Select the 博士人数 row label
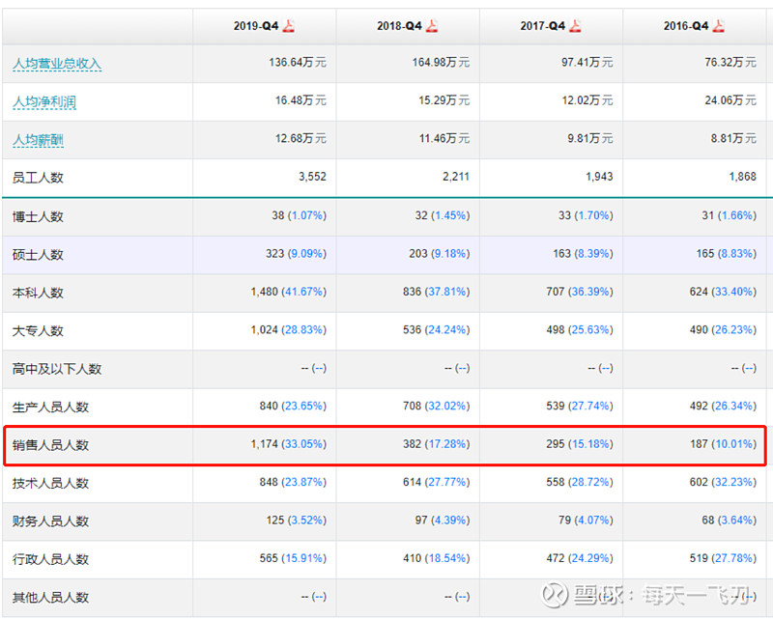The image size is (773, 619). [x=38, y=216]
